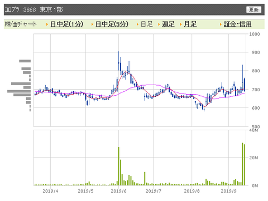Click the コロプラ 3668 東京1部 title text
The image size is (268, 201).
pos(33,9)
